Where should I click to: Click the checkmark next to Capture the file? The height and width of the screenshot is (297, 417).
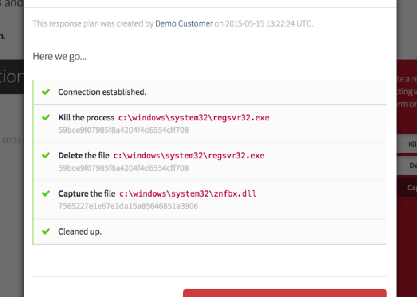[x=45, y=194]
